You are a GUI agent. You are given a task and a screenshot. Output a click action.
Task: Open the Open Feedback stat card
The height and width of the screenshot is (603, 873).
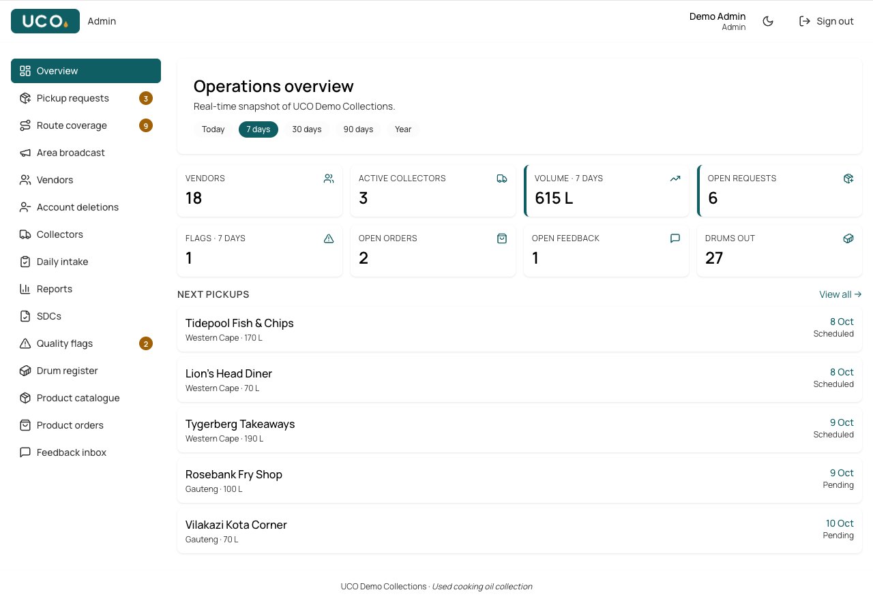point(606,251)
